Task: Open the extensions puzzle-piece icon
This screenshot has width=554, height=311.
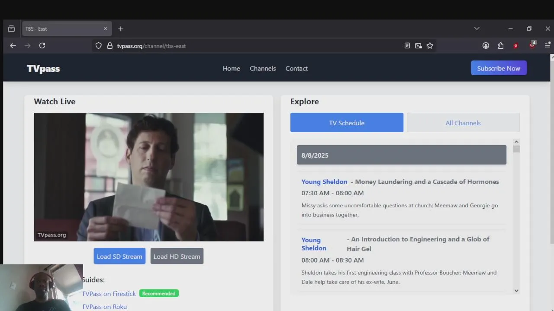Action: point(500,45)
